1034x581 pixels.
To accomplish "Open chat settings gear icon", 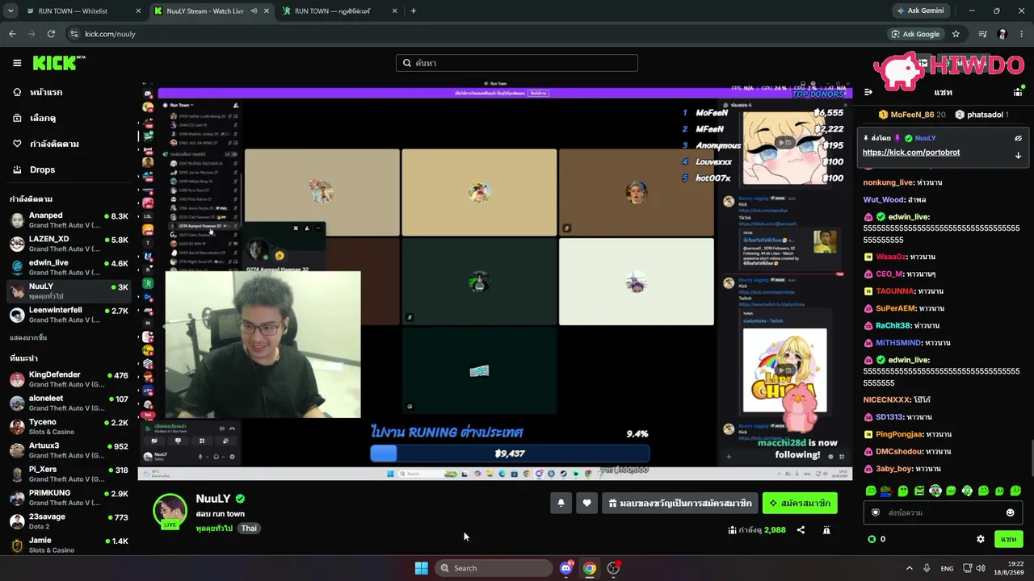I will [x=981, y=539].
